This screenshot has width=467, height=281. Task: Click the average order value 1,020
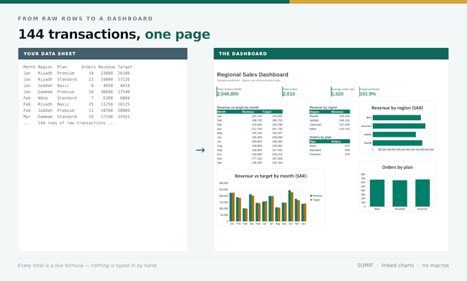[337, 94]
